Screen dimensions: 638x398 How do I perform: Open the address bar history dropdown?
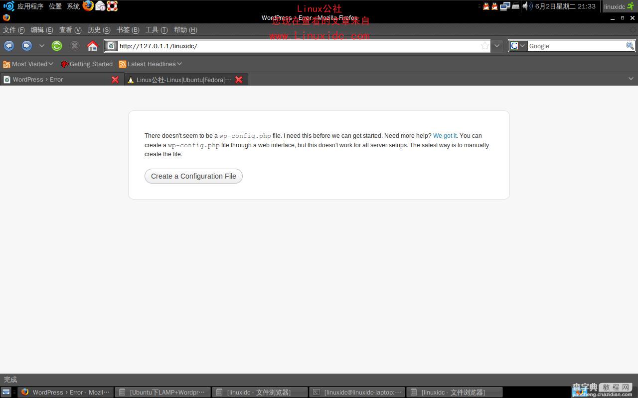tap(497, 46)
